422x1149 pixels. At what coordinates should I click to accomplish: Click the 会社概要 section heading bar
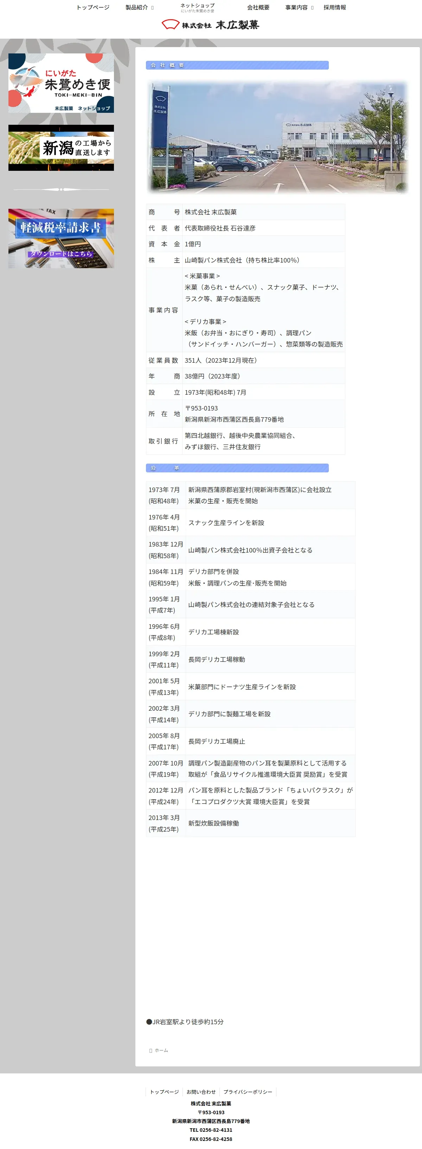coord(237,65)
